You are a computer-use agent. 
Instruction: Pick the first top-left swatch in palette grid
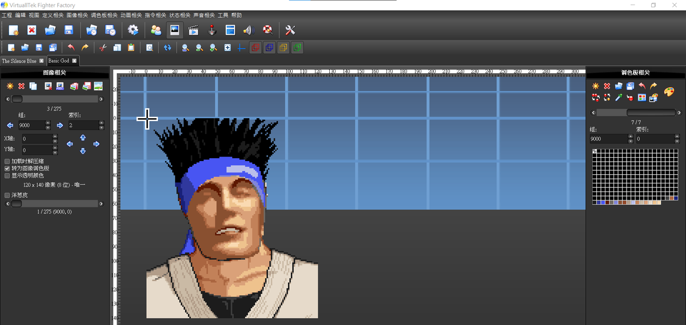(x=595, y=151)
